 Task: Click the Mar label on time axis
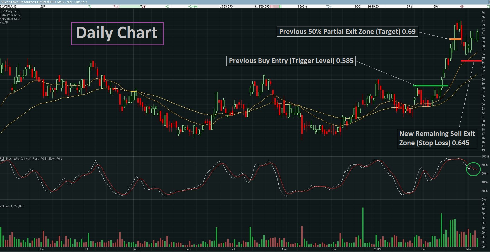click(x=469, y=249)
